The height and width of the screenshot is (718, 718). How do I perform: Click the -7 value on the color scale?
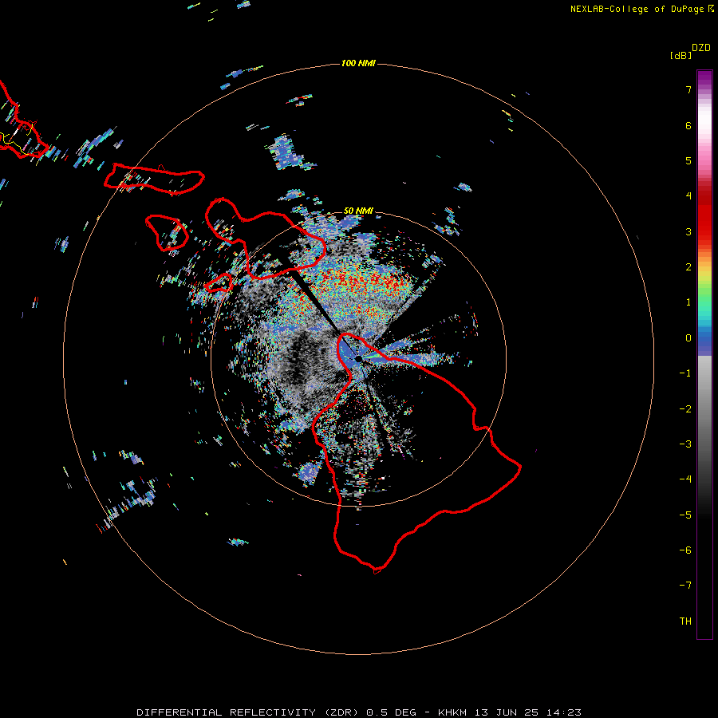pos(685,586)
